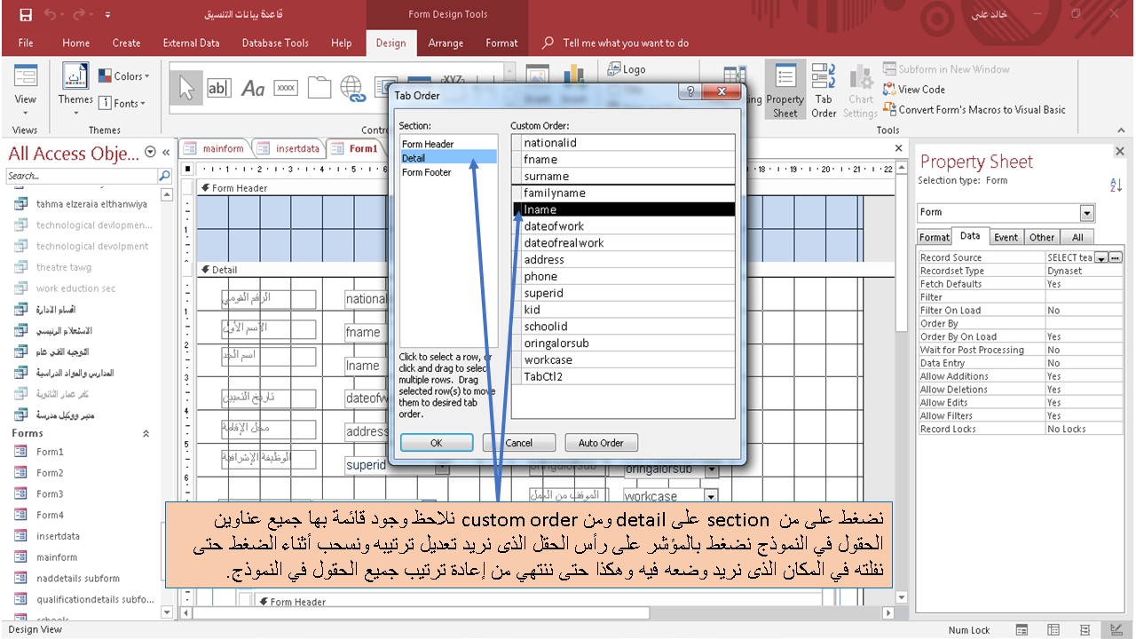The height and width of the screenshot is (639, 1136).
Task: Select the Label (Aa) control tool
Action: 254,87
